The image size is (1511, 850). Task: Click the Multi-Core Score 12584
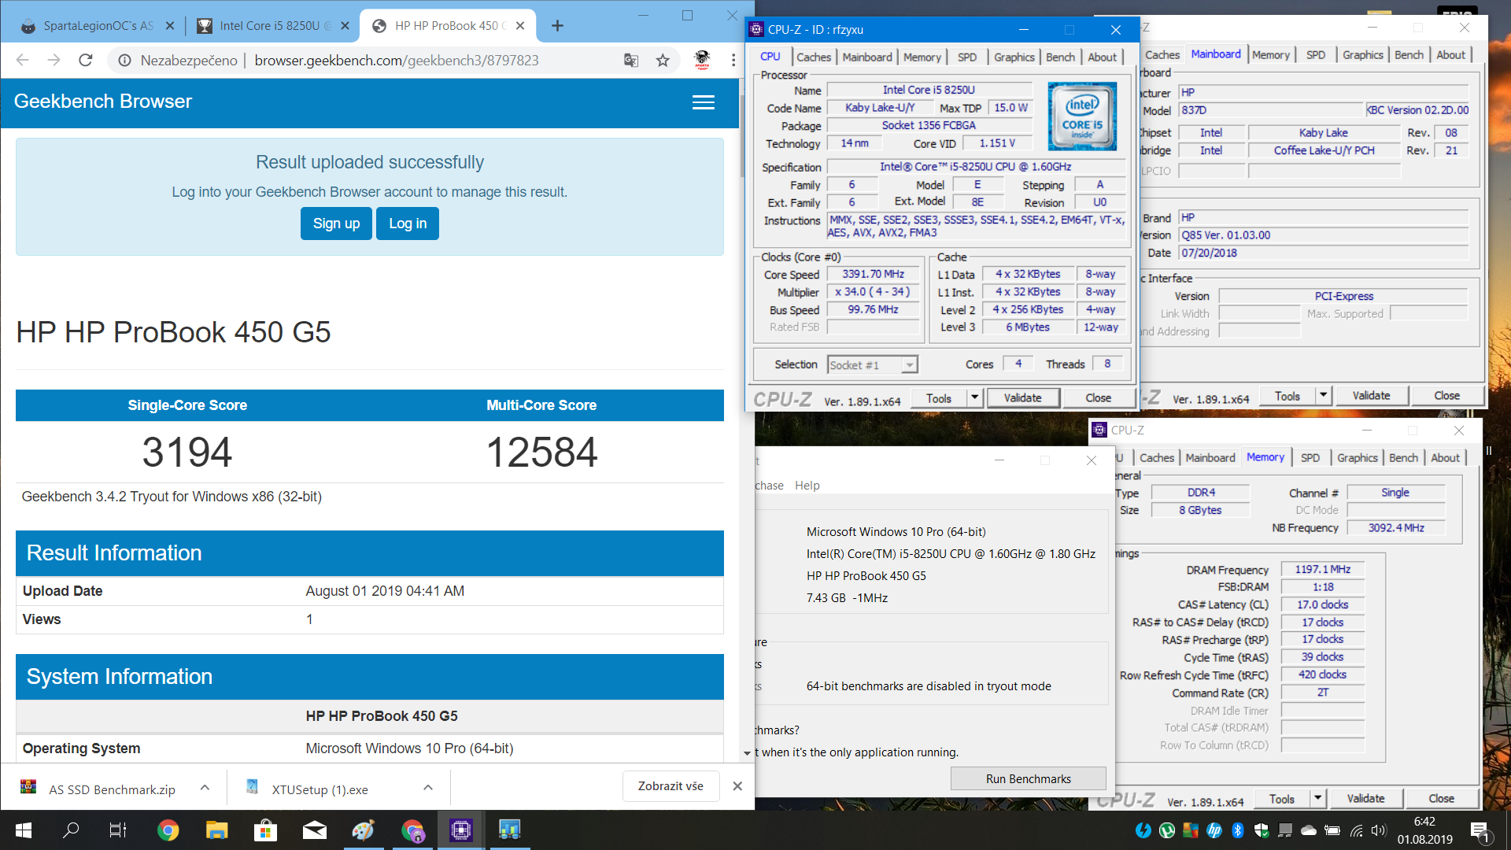(541, 452)
